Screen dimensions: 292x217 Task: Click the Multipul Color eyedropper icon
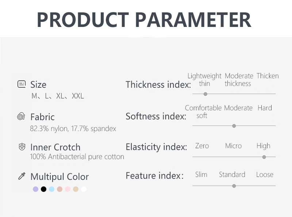point(22,176)
